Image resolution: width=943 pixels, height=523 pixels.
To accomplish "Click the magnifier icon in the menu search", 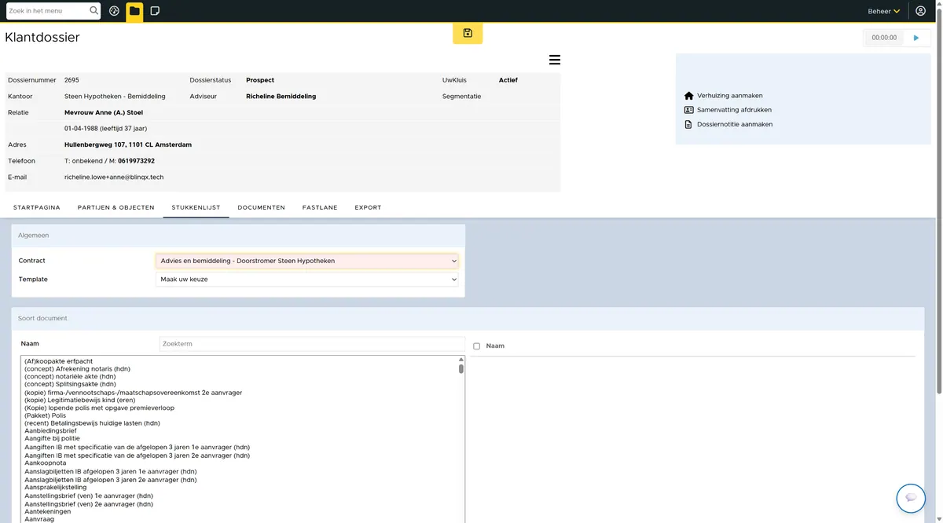I will click(94, 11).
